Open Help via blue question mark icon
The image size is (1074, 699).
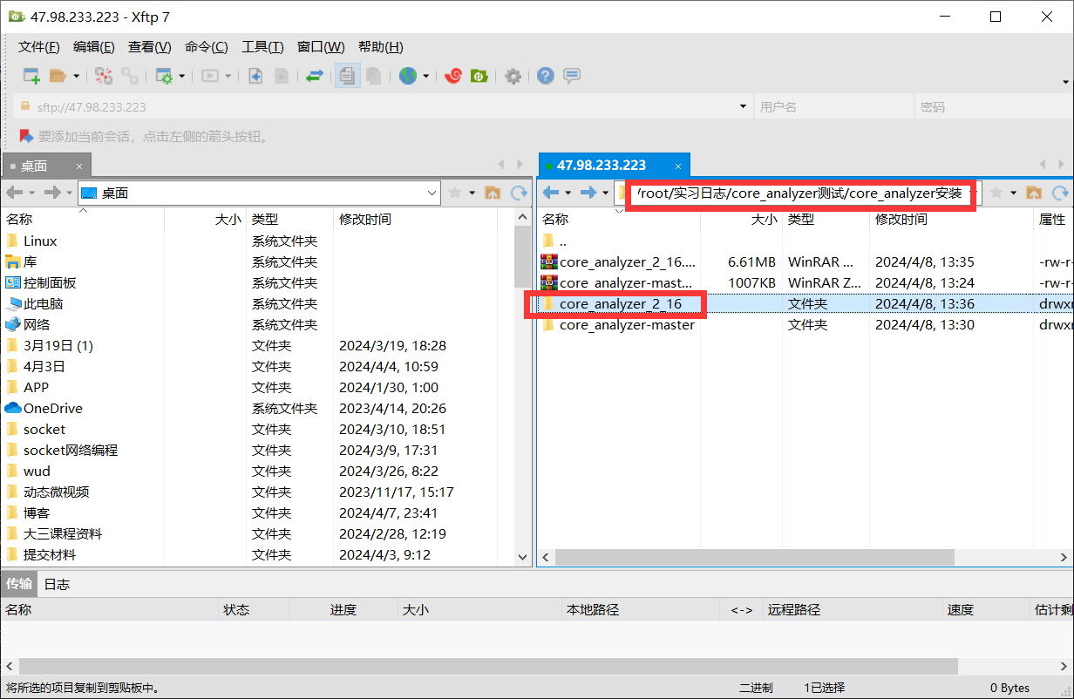(546, 76)
